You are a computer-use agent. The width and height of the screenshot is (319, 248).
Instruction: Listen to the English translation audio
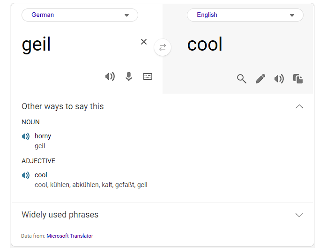[279, 79]
